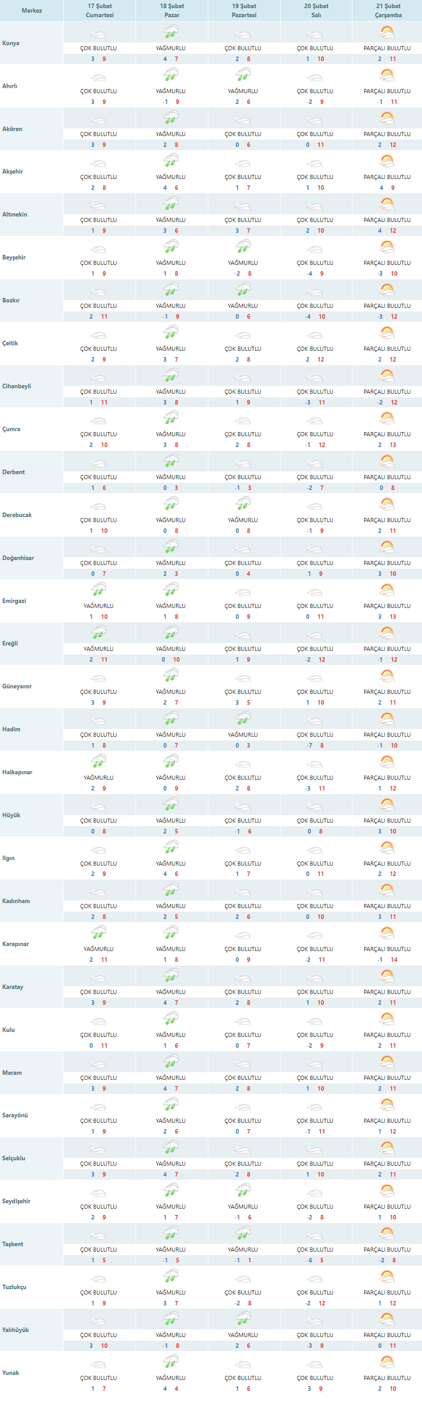The image size is (422, 1403).
Task: Click Yunak's partly cloudy icon for 21 Şubat
Action: pyautogui.click(x=387, y=1361)
